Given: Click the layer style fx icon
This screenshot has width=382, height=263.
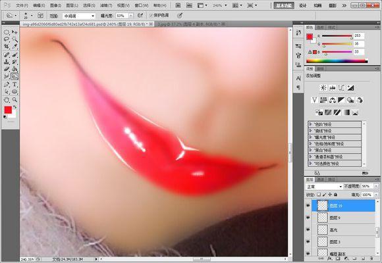Looking at the screenshot, I should pos(329,259).
